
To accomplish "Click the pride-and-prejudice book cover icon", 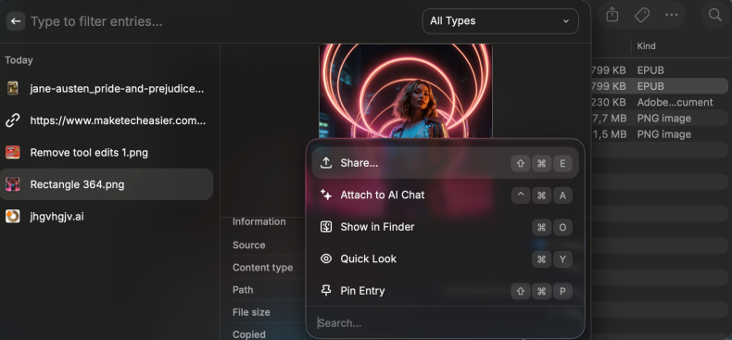I will [13, 88].
